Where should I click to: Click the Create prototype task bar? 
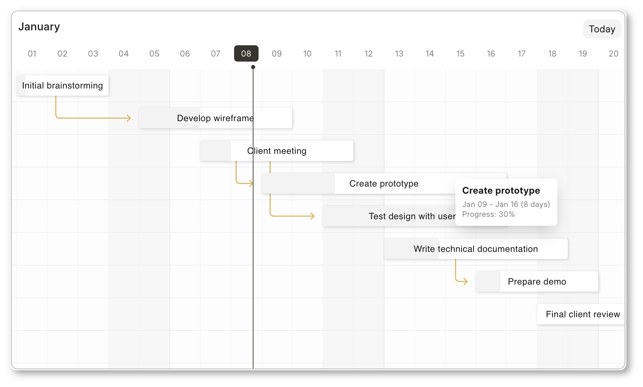[359, 183]
